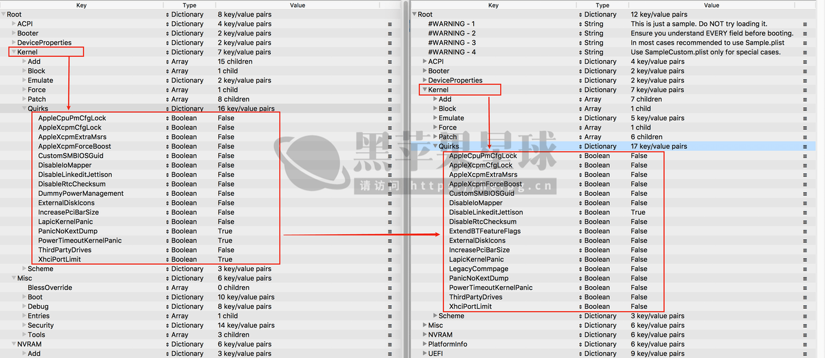
Task: Click the row menu icon for right pane UEFI
Action: tap(804, 354)
